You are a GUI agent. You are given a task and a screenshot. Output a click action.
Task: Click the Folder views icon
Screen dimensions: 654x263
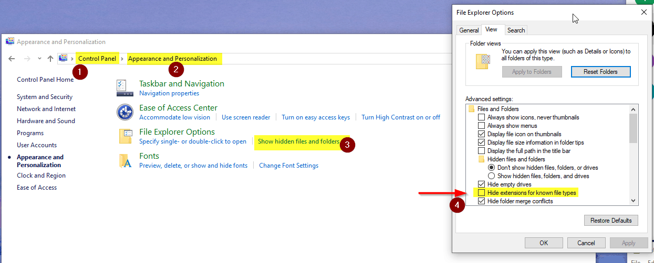point(483,62)
